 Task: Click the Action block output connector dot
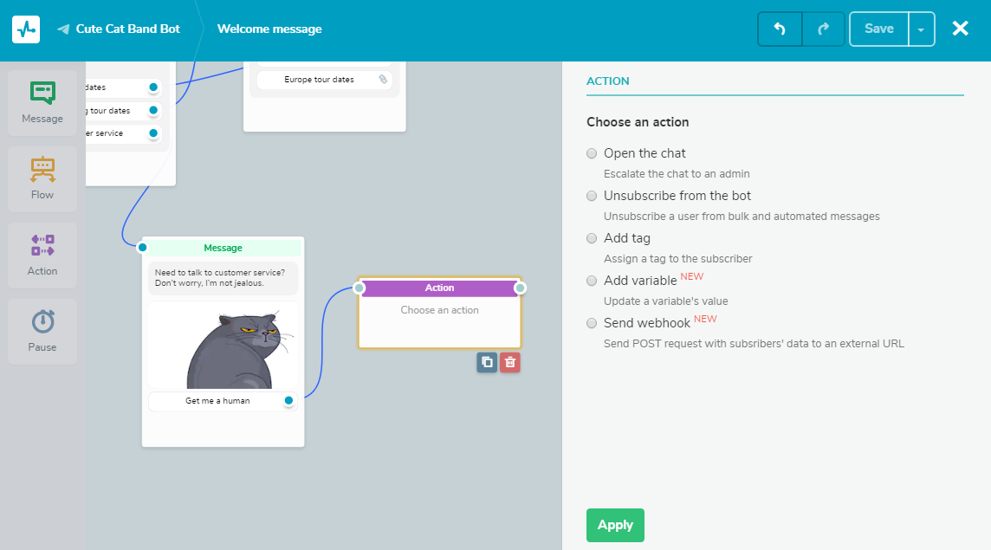pyautogui.click(x=520, y=288)
